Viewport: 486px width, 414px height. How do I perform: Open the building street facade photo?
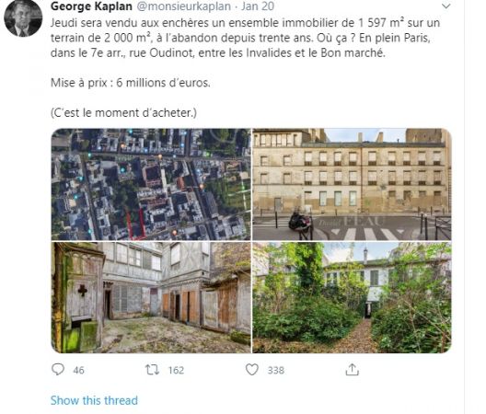352,184
